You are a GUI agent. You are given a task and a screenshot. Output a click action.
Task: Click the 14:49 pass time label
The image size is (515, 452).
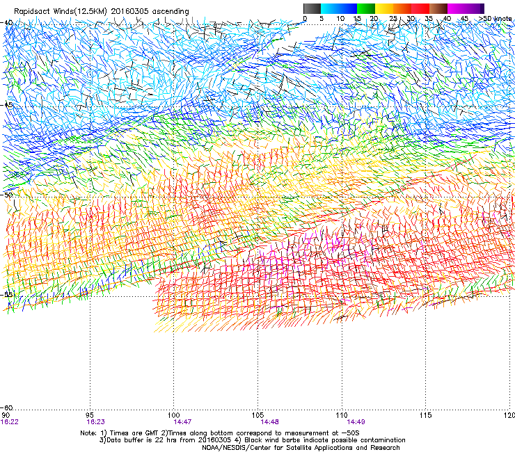pos(356,422)
